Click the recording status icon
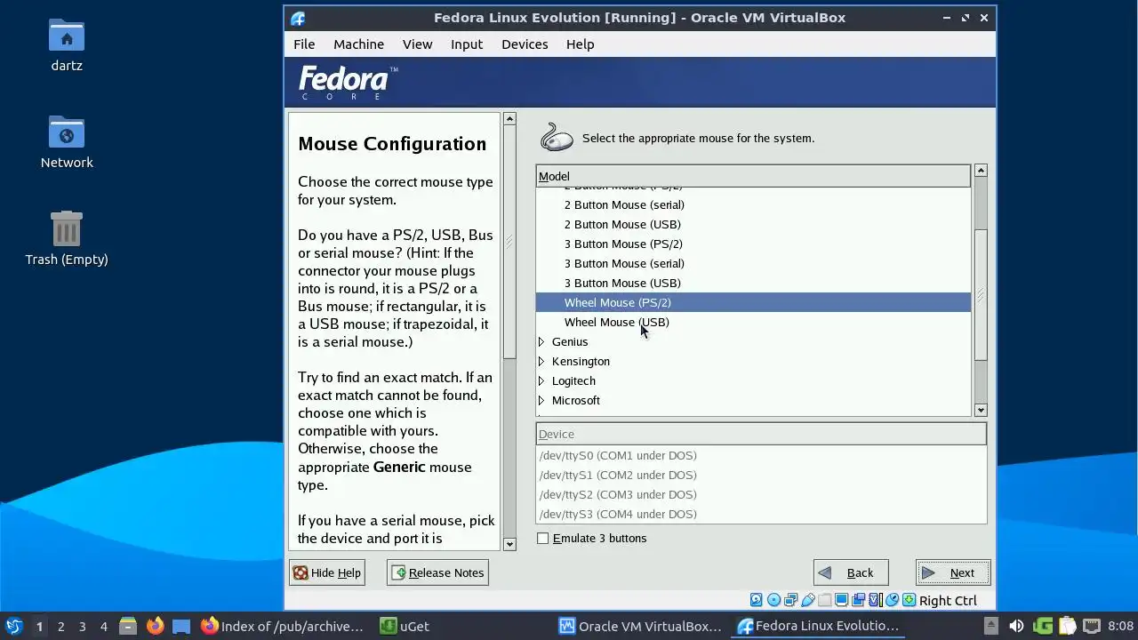The width and height of the screenshot is (1138, 640). click(859, 600)
